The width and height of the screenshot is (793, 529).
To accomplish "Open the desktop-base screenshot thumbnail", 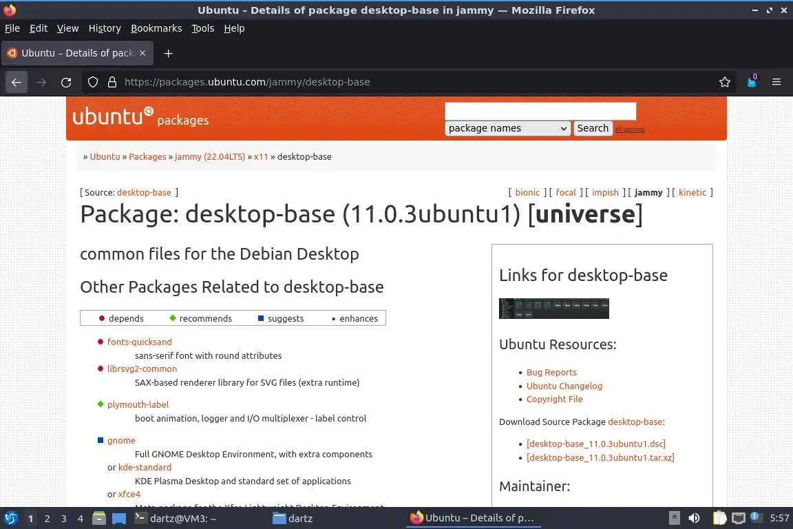I will click(x=553, y=309).
